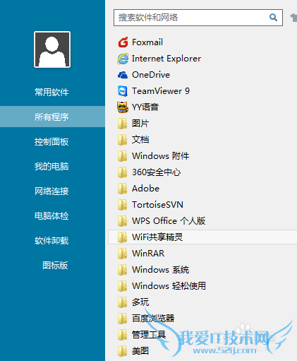Click folder icon beside WinRAR
Screen dimensions: 297x361
tap(123, 254)
